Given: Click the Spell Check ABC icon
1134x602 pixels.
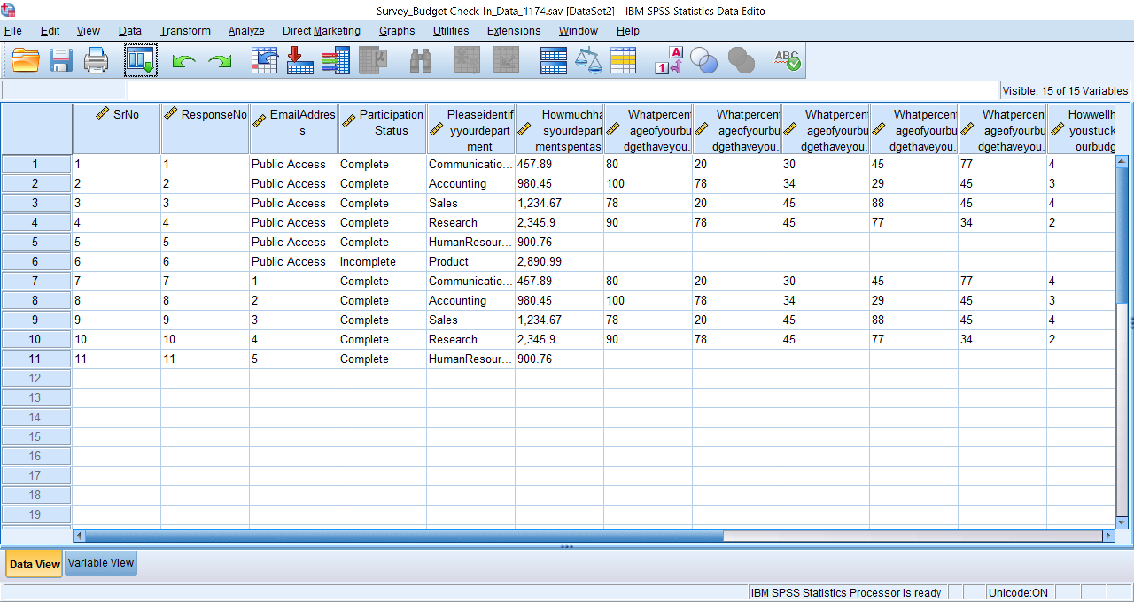Looking at the screenshot, I should [787, 60].
